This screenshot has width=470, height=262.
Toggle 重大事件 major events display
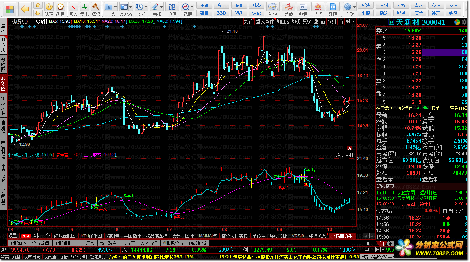point(265,21)
